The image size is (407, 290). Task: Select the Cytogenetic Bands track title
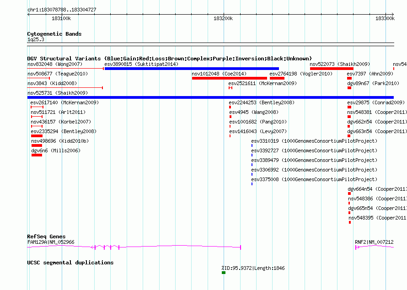(54, 34)
